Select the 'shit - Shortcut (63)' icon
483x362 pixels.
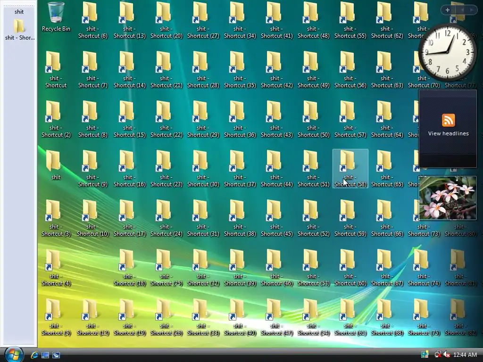pyautogui.click(x=387, y=70)
